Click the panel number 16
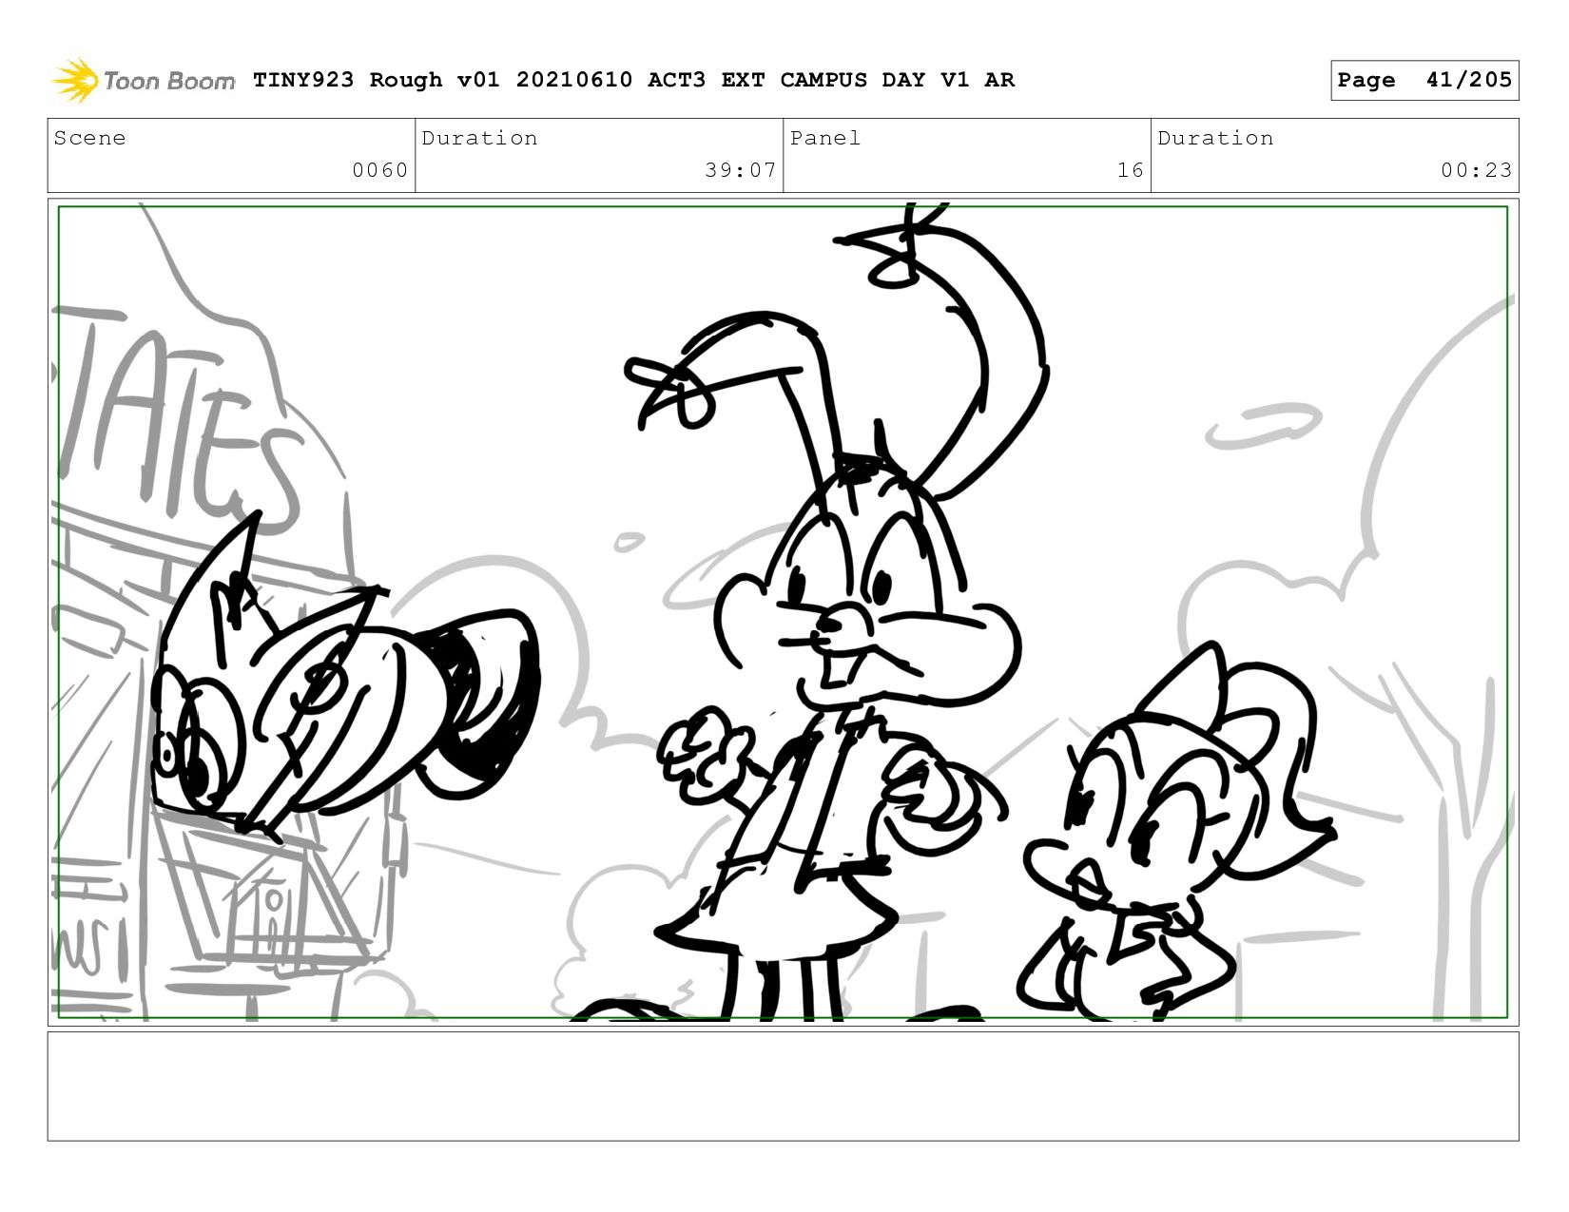1569x1212 pixels. [x=1130, y=170]
